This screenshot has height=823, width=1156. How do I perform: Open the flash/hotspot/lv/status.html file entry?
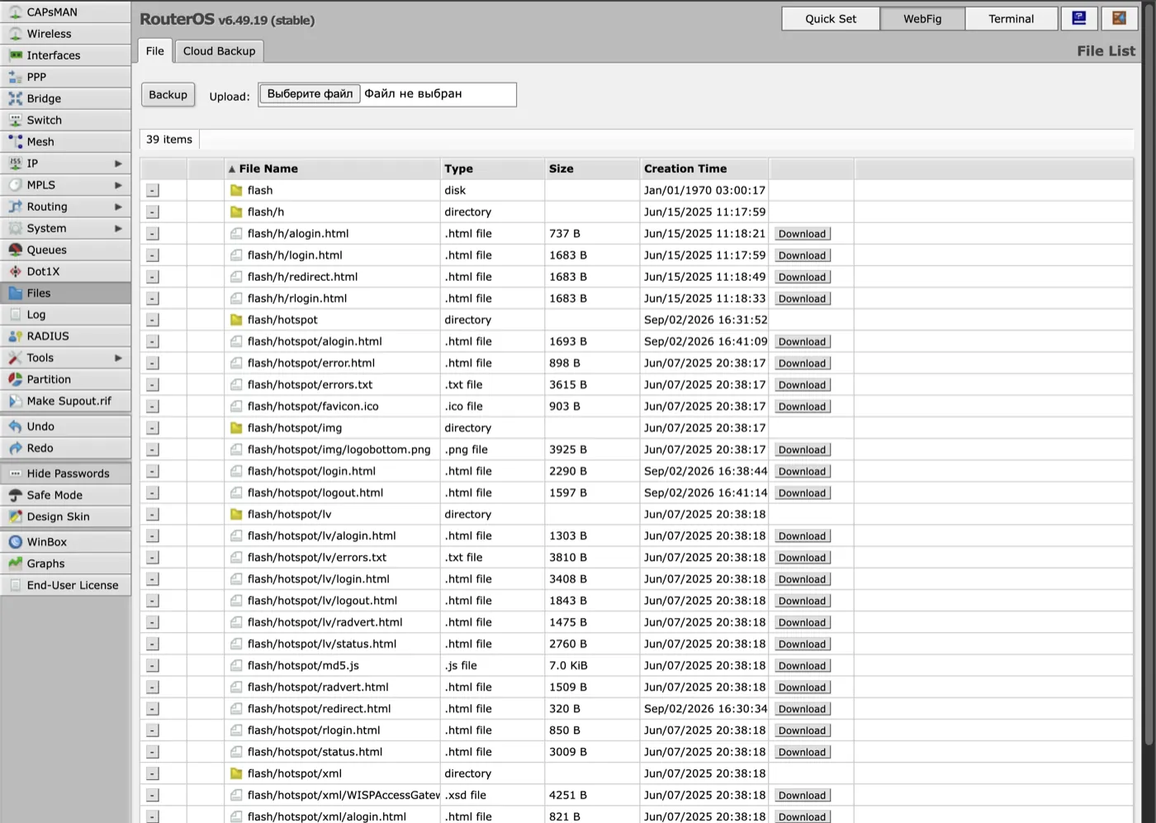322,644
